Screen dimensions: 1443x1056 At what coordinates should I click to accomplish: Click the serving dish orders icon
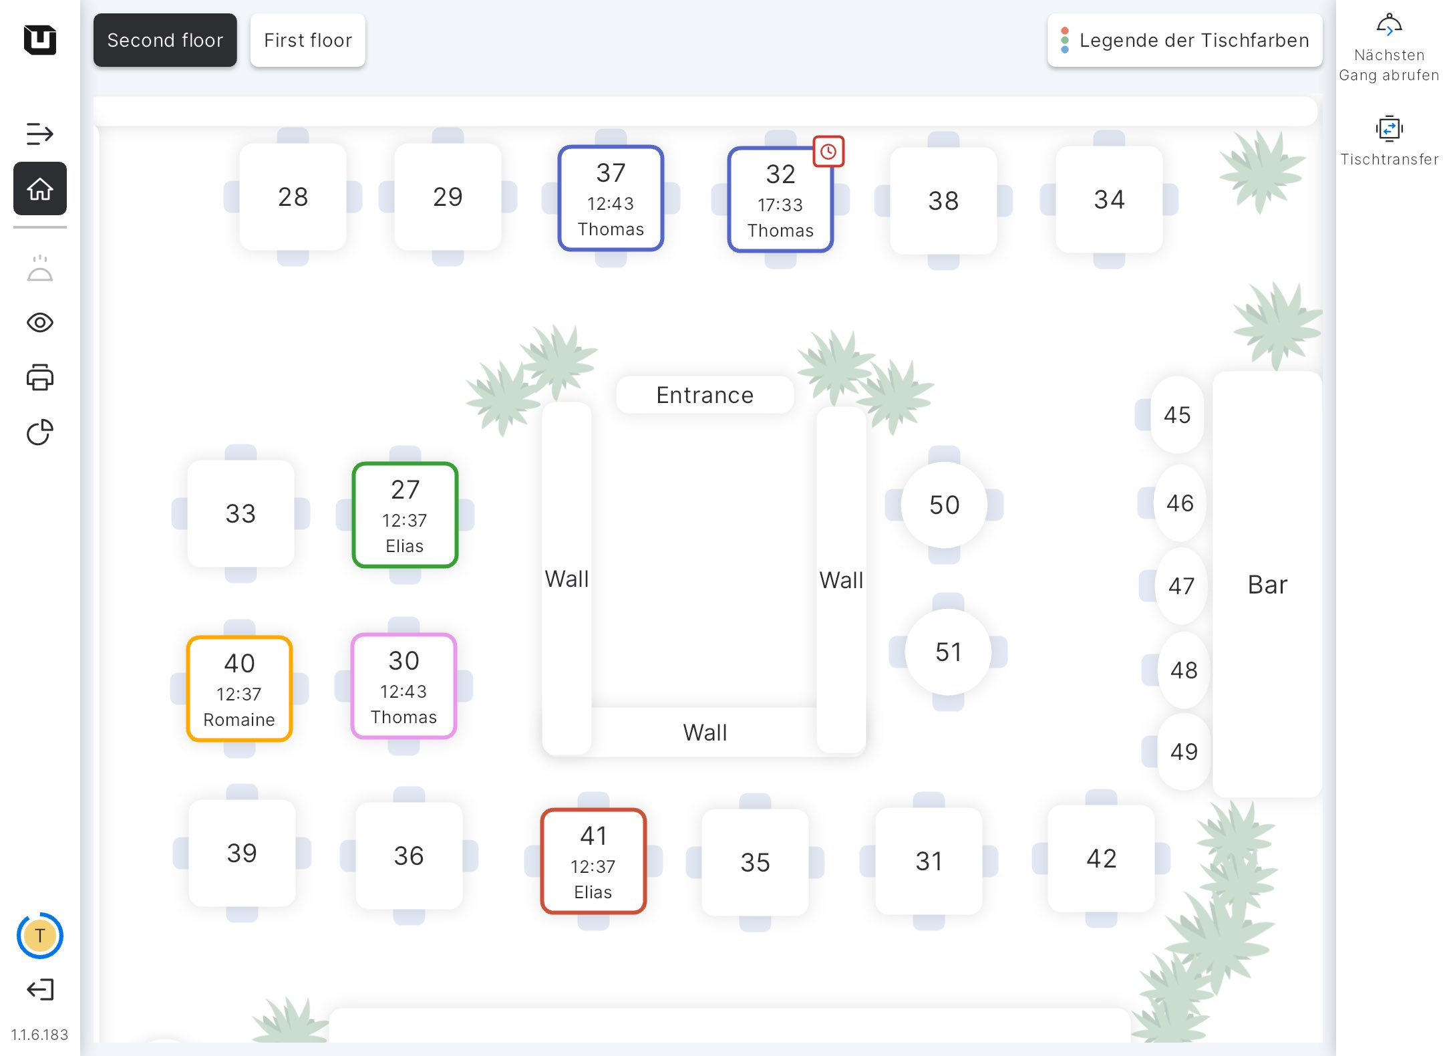coord(39,269)
